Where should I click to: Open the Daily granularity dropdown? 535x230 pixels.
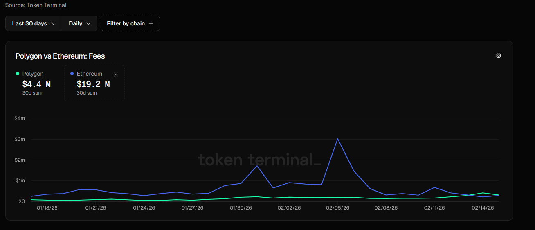[x=79, y=23]
